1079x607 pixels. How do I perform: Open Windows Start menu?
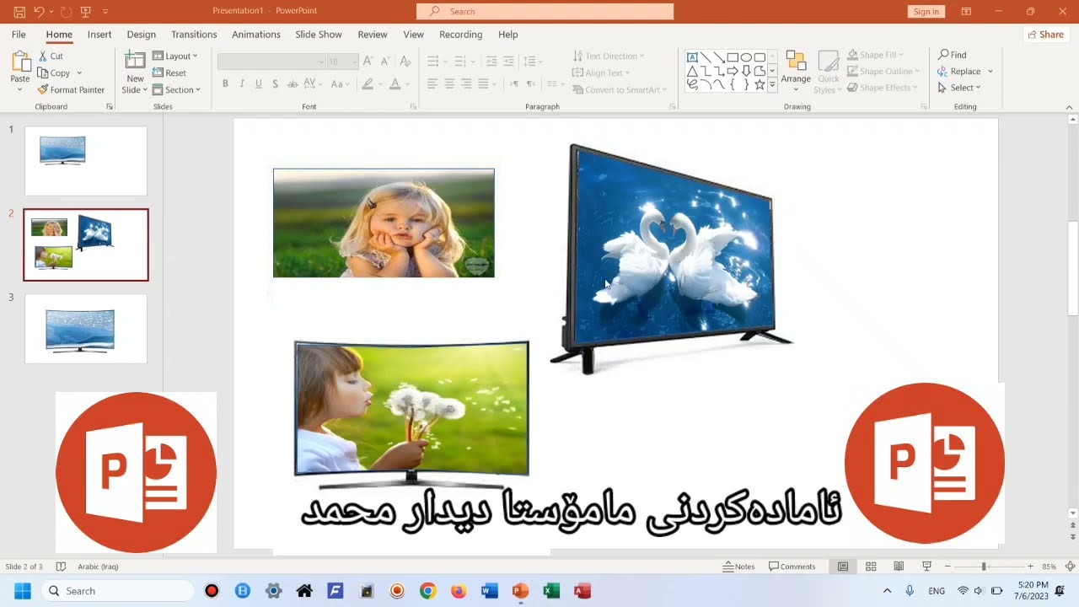23,591
